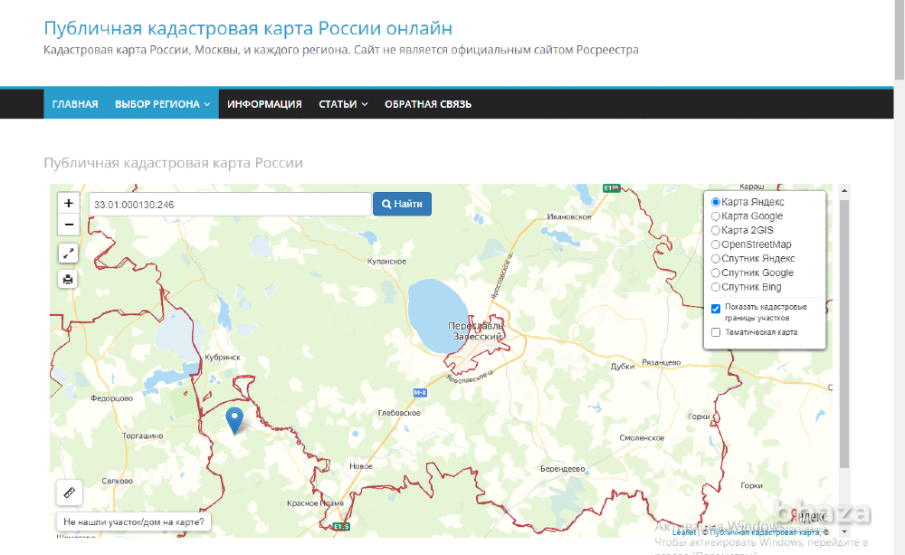The height and width of the screenshot is (555, 905).
Task: Open the ОБРАТНАЯ СВЯЗЬ page
Action: click(x=427, y=104)
